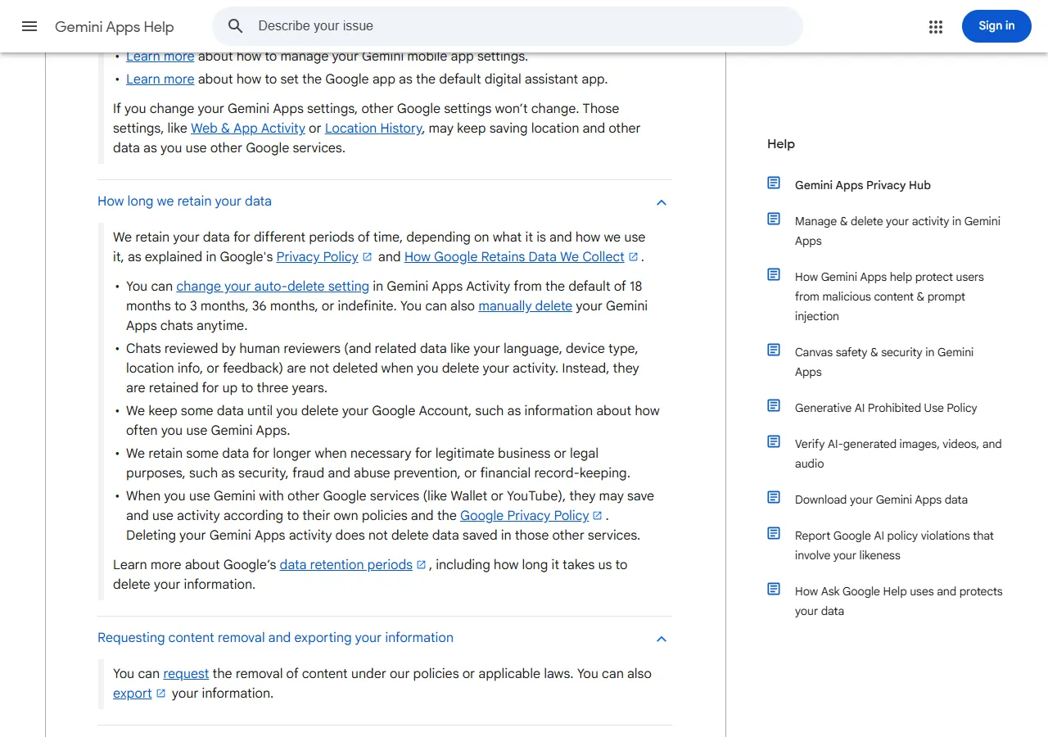Image resolution: width=1048 pixels, height=737 pixels.
Task: Open 'Canvas safety & security in Gemini Apps' article
Action: (x=884, y=362)
